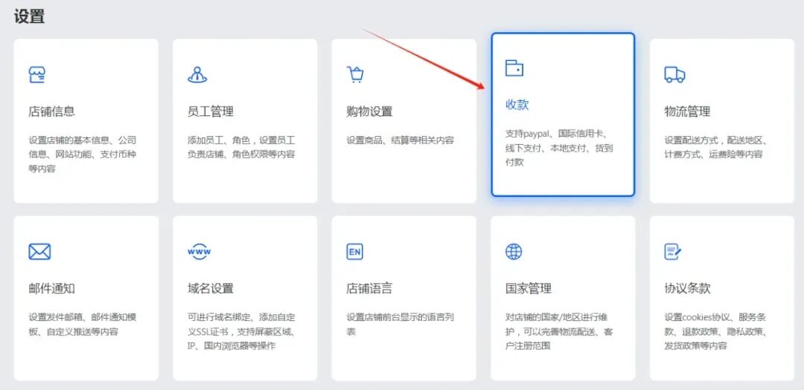The height and width of the screenshot is (390, 804).
Task: Click the staff management person icon
Action: [x=197, y=75]
